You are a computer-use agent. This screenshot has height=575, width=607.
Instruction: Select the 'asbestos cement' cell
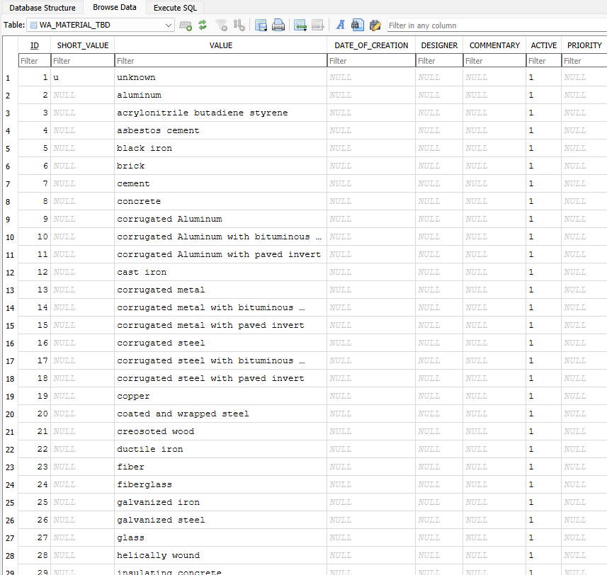click(221, 130)
